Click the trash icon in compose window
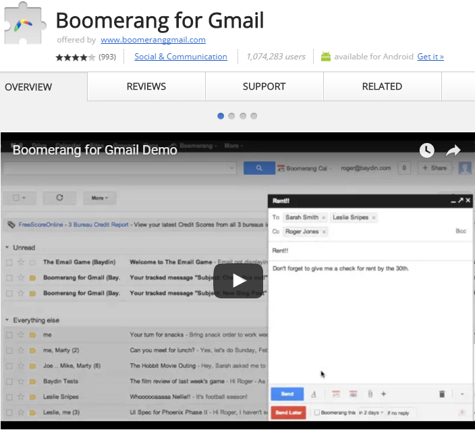The width and height of the screenshot is (475, 430). pyautogui.click(x=442, y=394)
